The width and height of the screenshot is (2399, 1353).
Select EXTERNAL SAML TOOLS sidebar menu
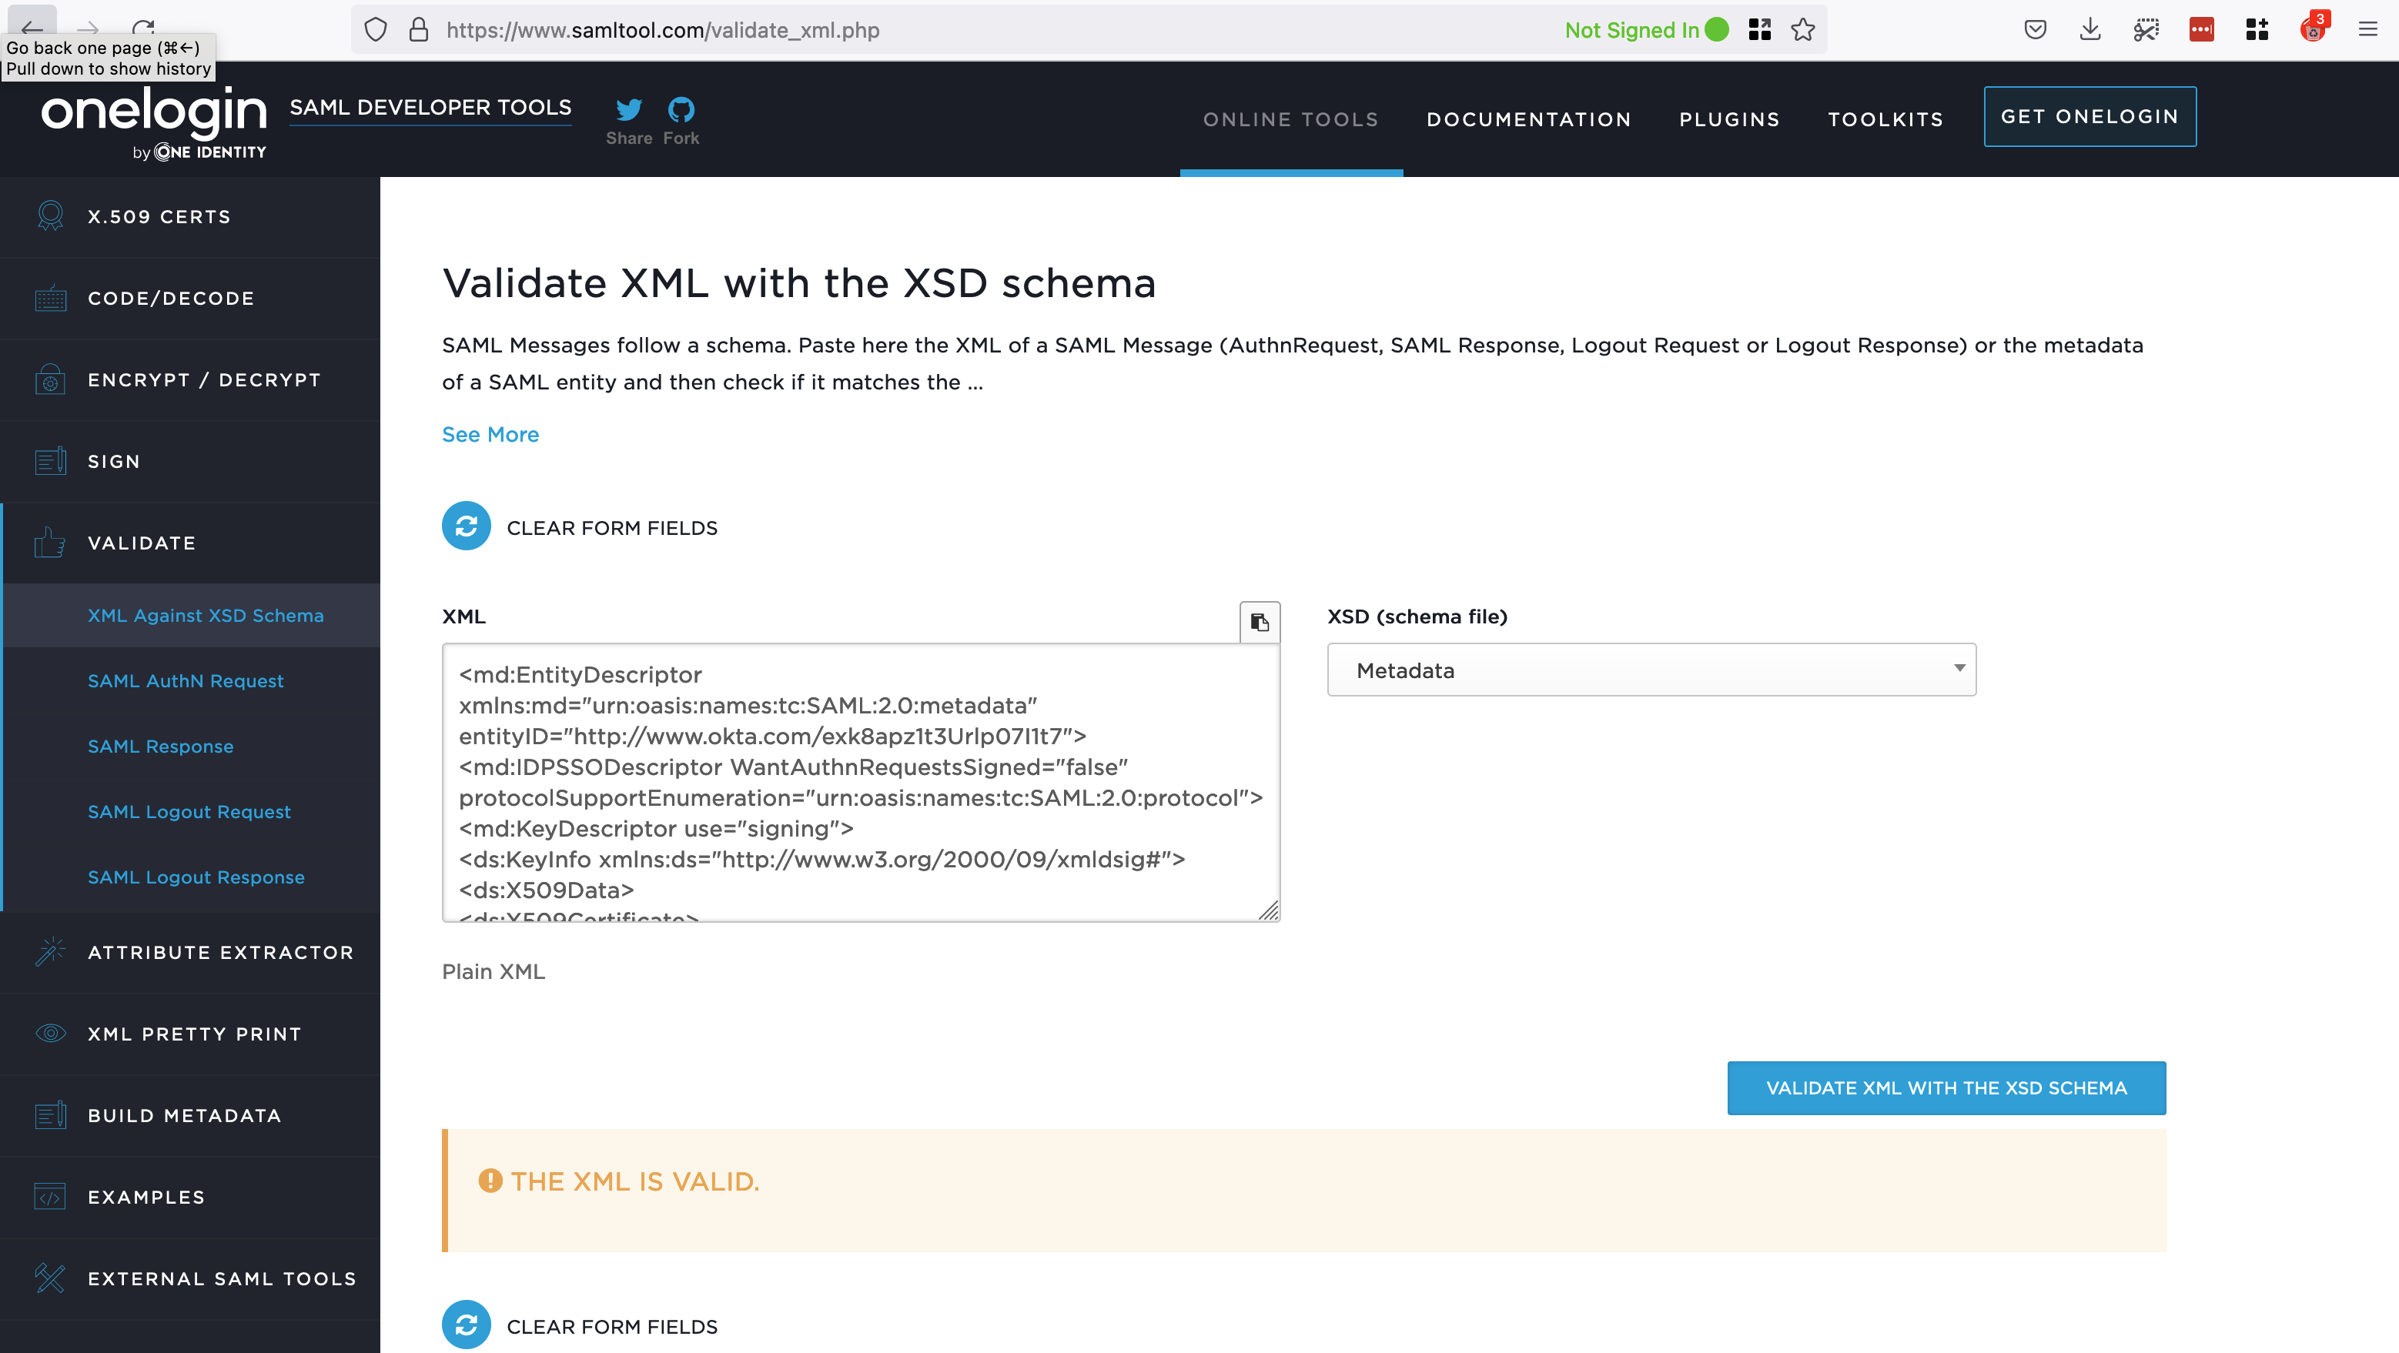pyautogui.click(x=190, y=1278)
